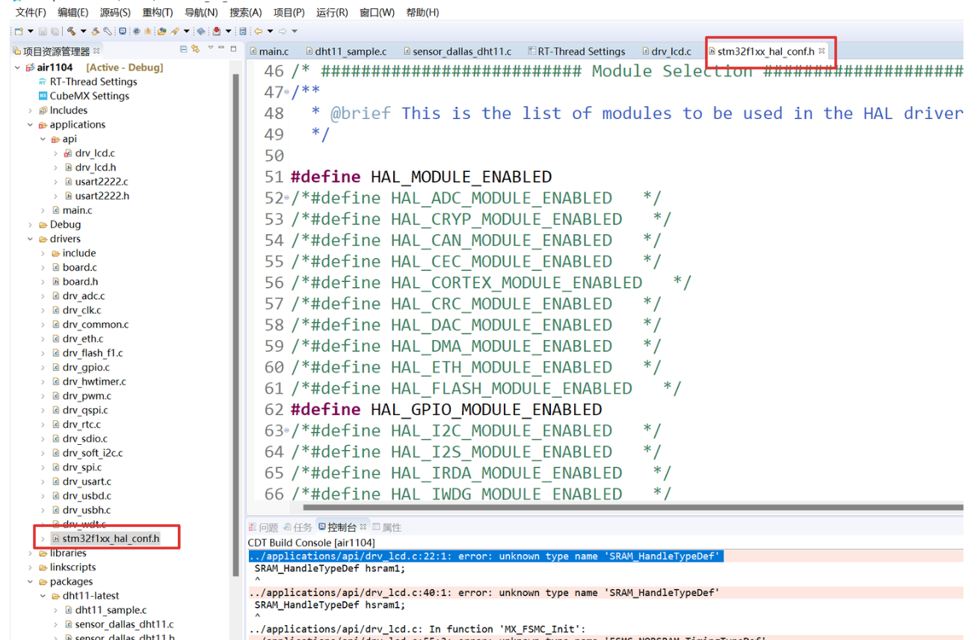Open the 项目(P) menu

pos(289,13)
